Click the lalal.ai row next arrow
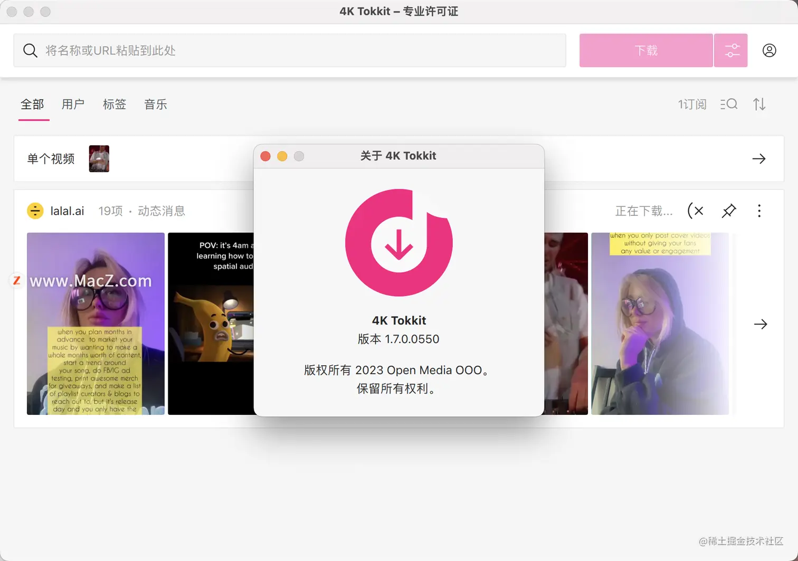 coord(761,324)
